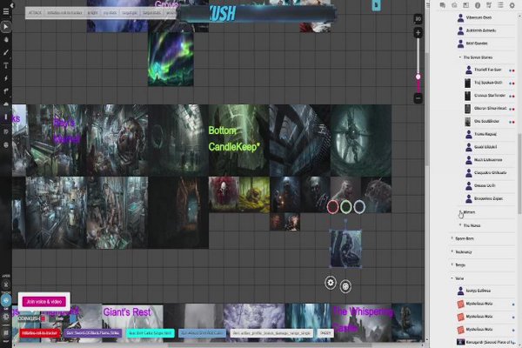Select the blue circle token marker
The image size is (522, 348).
coord(359,207)
